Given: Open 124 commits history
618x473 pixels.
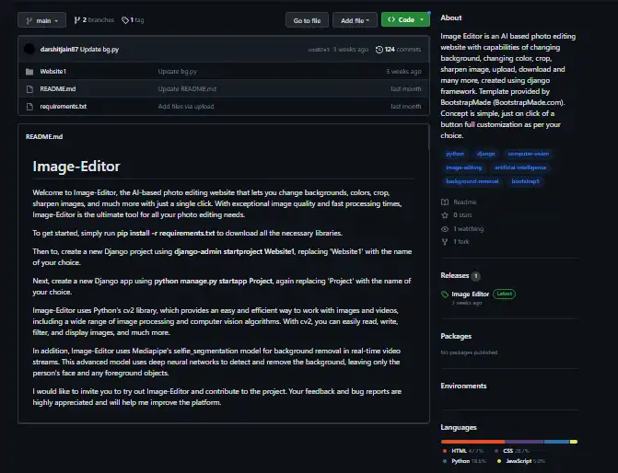Looking at the screenshot, I should tap(399, 49).
